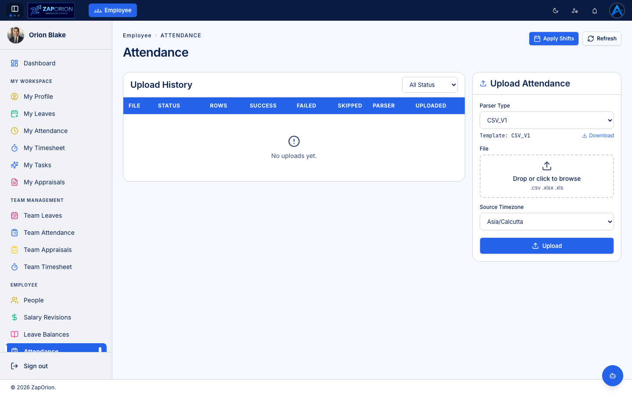The height and width of the screenshot is (395, 632).
Task: Click the Dashboard grid icon
Action: pos(14,63)
